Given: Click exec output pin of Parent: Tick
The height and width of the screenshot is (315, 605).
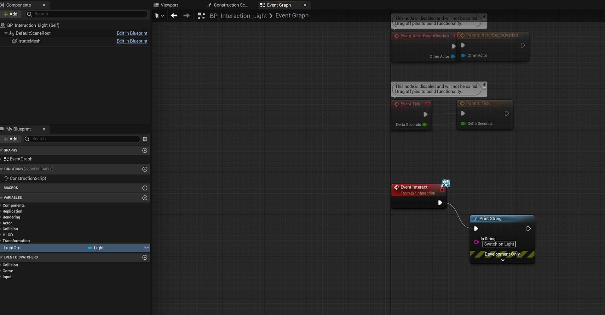Looking at the screenshot, I should 507,113.
